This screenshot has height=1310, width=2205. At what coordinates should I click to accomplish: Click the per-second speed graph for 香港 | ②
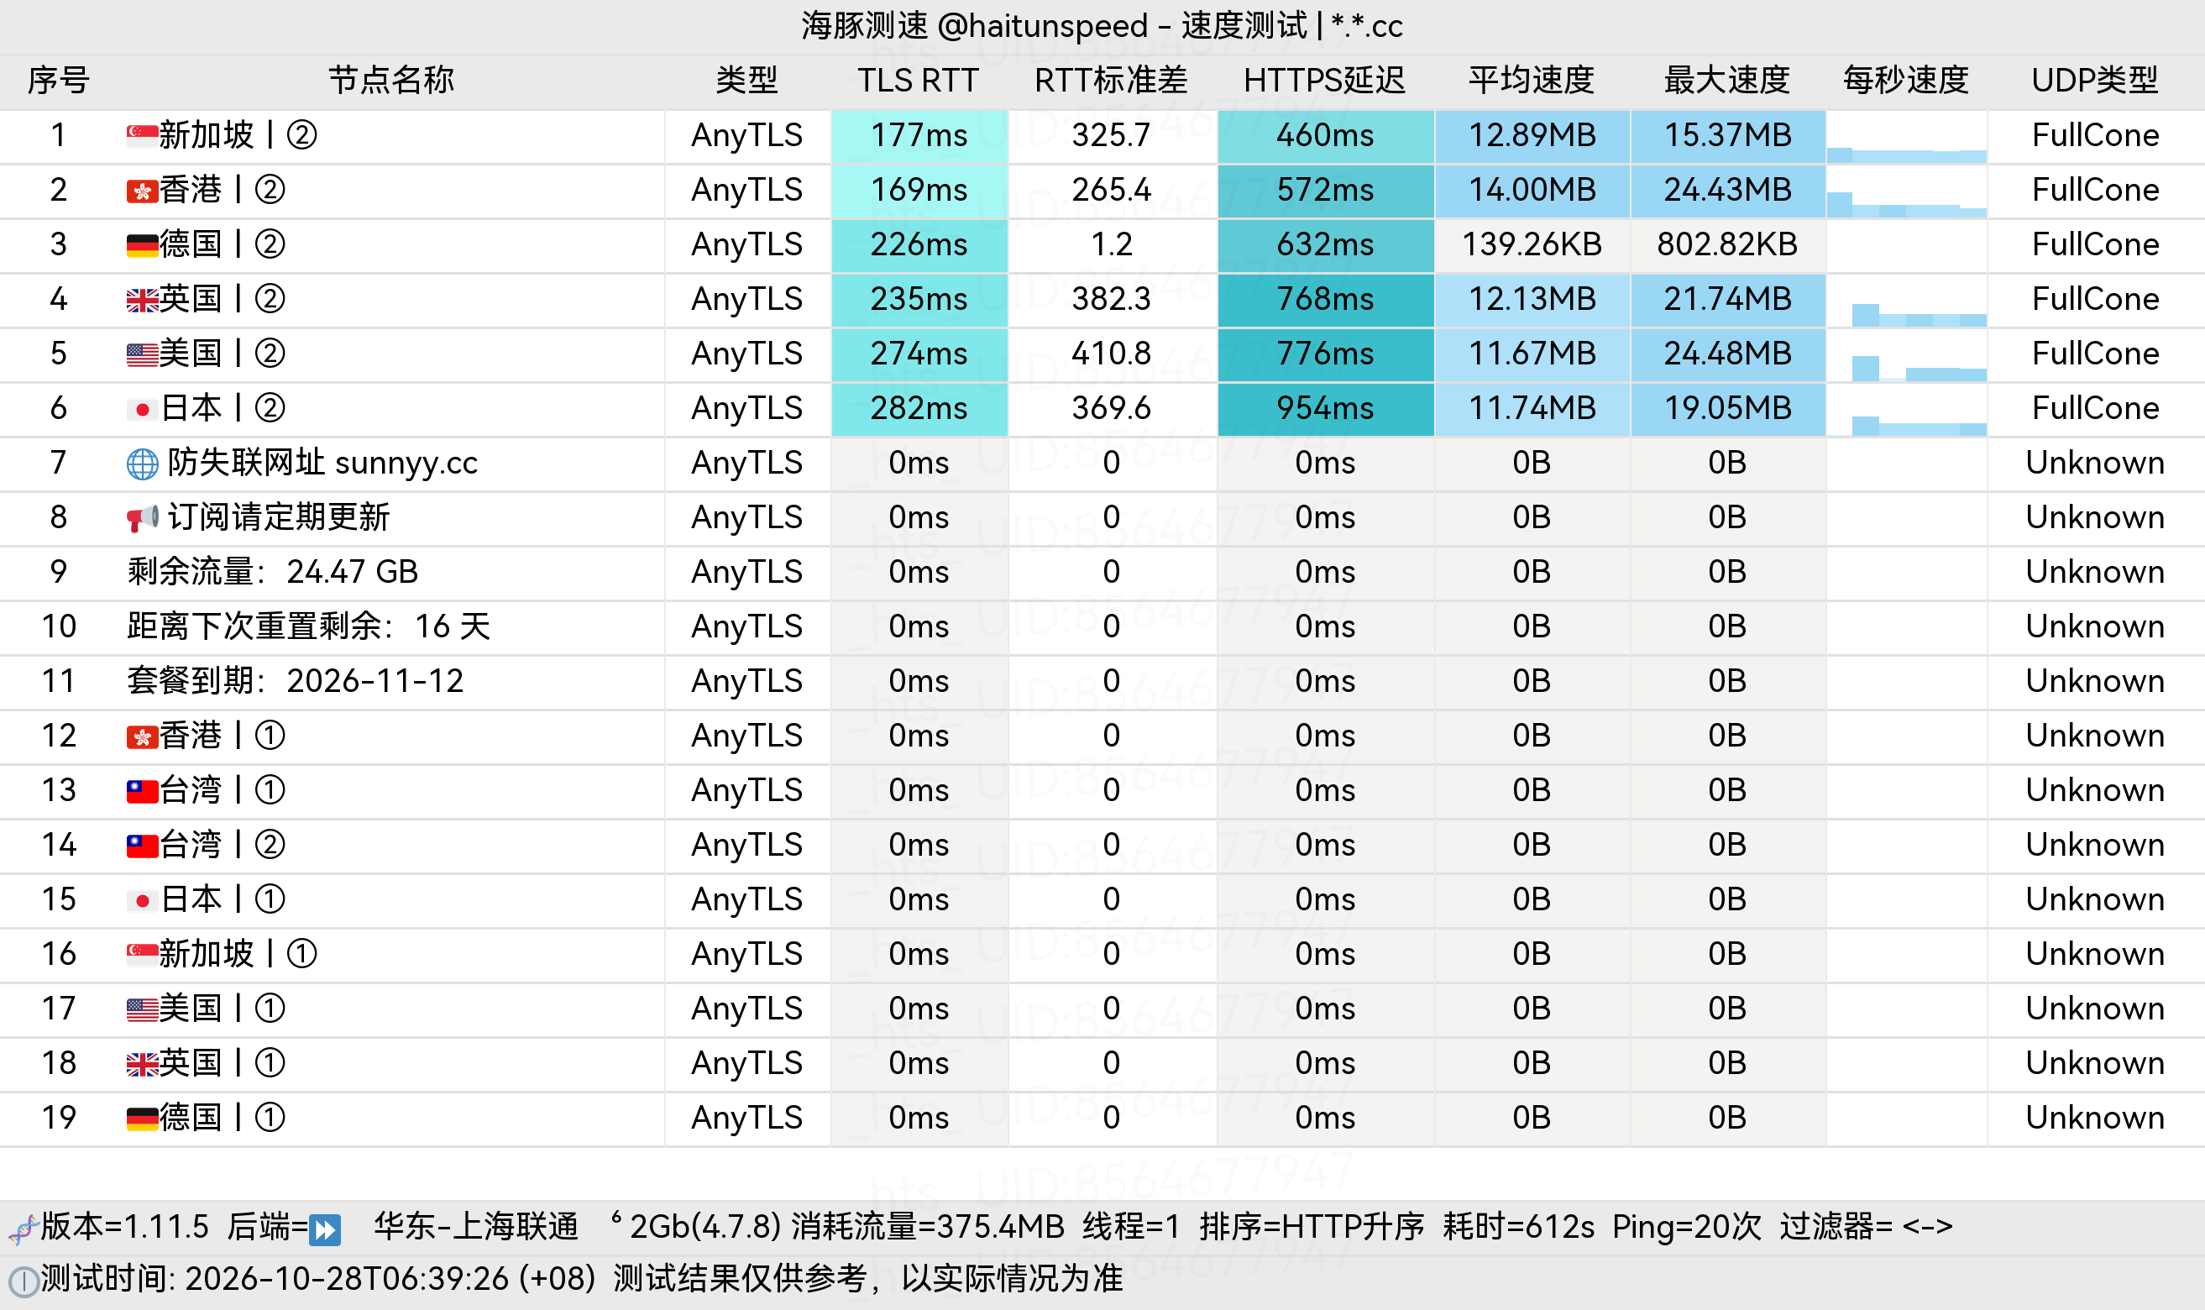(x=1906, y=191)
